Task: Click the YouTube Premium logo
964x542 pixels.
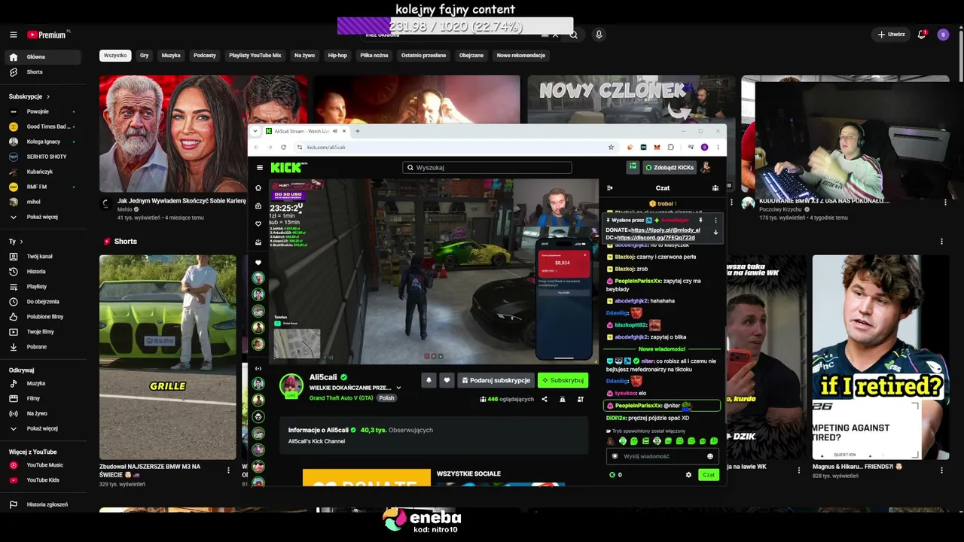Action: pos(48,35)
